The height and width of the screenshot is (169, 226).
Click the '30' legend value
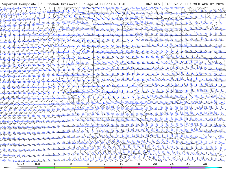pos(188,164)
